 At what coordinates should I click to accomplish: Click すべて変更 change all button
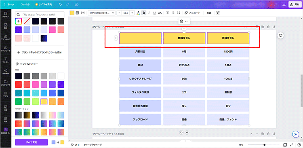click(x=31, y=142)
